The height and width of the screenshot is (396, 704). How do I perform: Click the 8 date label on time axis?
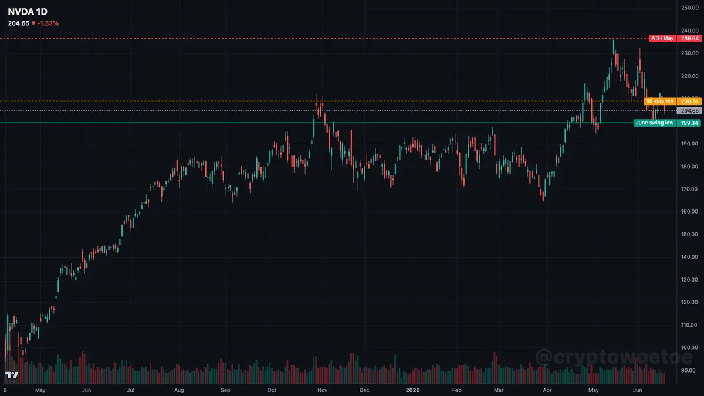point(5,390)
